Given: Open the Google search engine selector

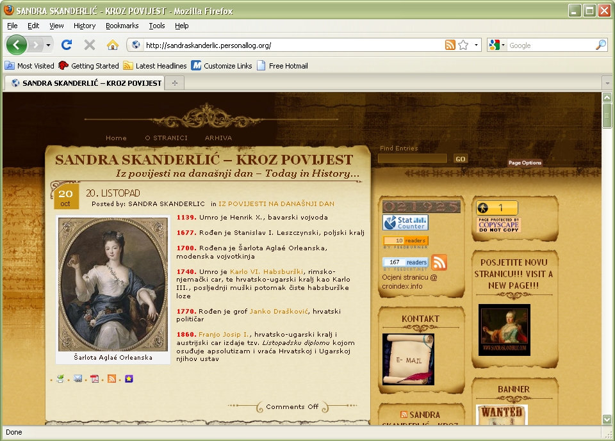Looking at the screenshot, I should (x=497, y=45).
